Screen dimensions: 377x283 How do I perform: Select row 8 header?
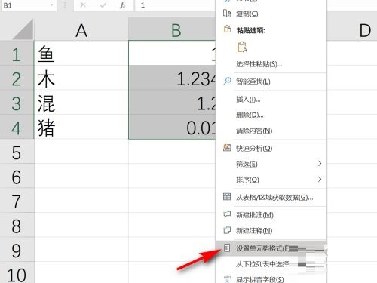click(x=17, y=225)
